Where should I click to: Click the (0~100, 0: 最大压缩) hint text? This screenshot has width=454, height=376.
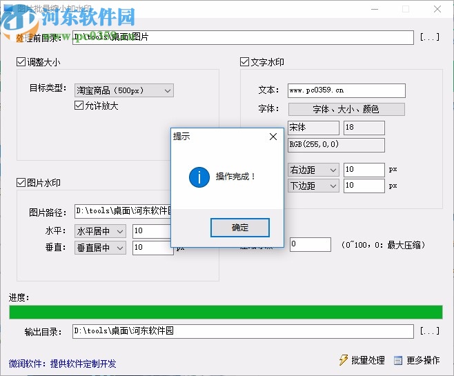384,245
